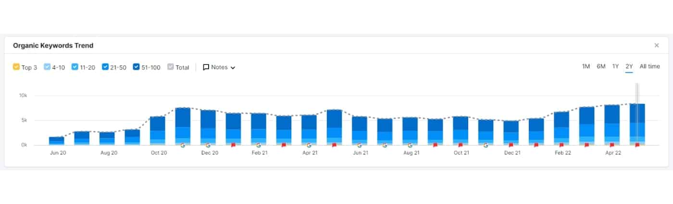Click Google icon between Oct 21 and Dec 21
Image resolution: width=673 pixels, height=204 pixels.
486,145
